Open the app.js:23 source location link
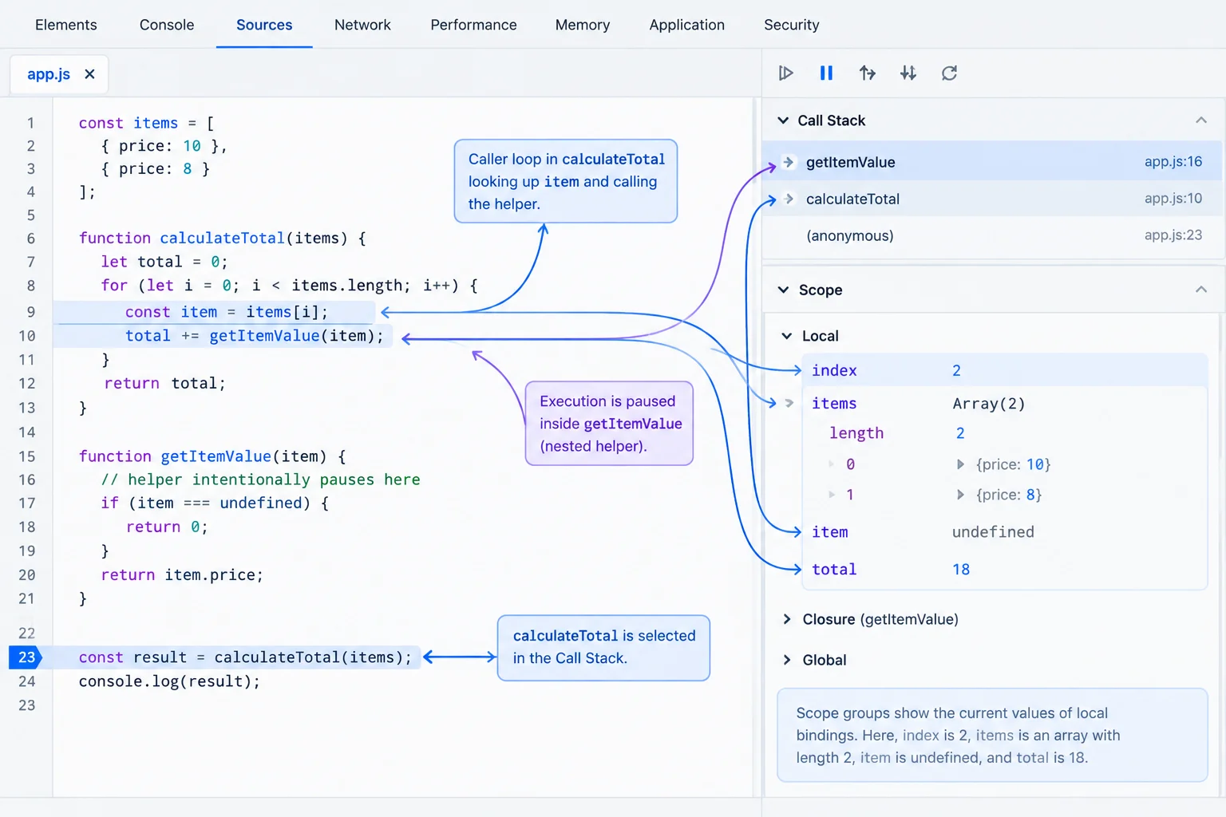 click(1173, 235)
